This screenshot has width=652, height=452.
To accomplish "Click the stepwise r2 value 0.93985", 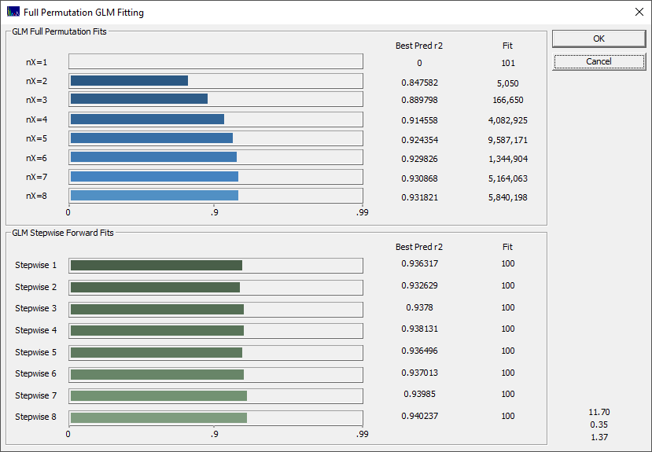I will click(419, 394).
